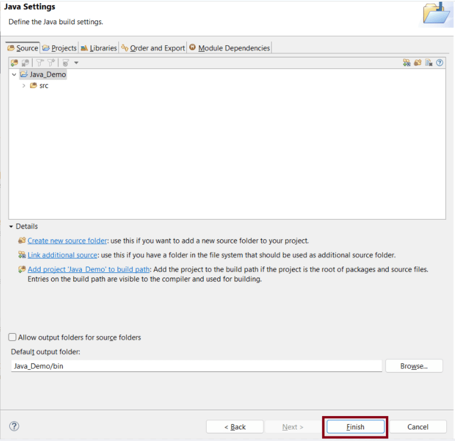Click the new source folder toolbar icon
The width and height of the screenshot is (455, 441).
[x=14, y=63]
